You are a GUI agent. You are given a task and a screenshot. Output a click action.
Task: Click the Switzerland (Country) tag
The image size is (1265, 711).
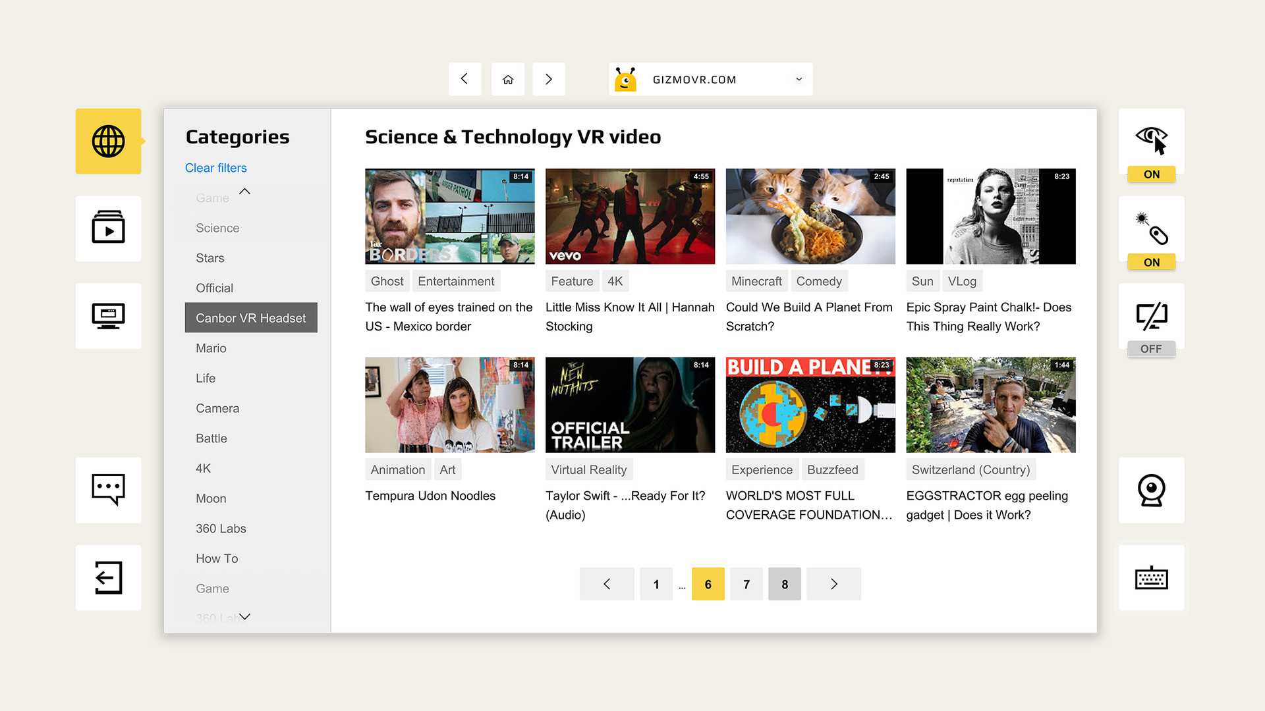tap(970, 470)
